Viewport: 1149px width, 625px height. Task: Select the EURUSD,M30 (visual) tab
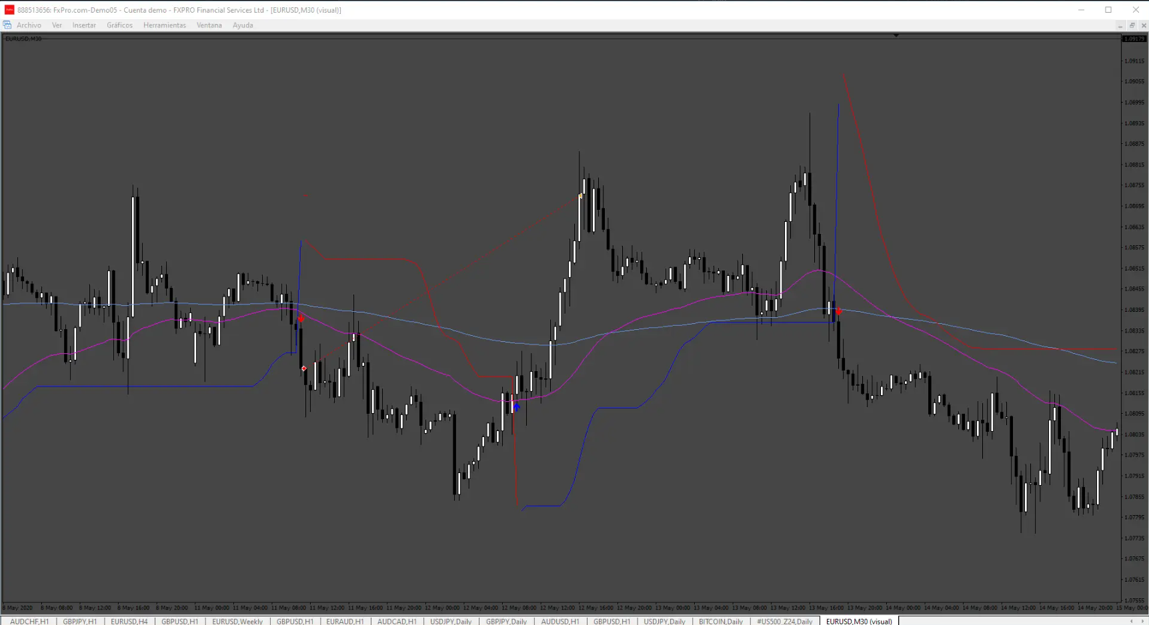click(859, 621)
